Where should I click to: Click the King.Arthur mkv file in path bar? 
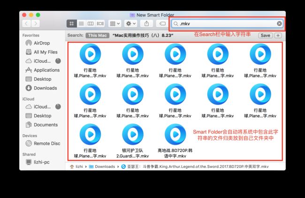pos(195,167)
